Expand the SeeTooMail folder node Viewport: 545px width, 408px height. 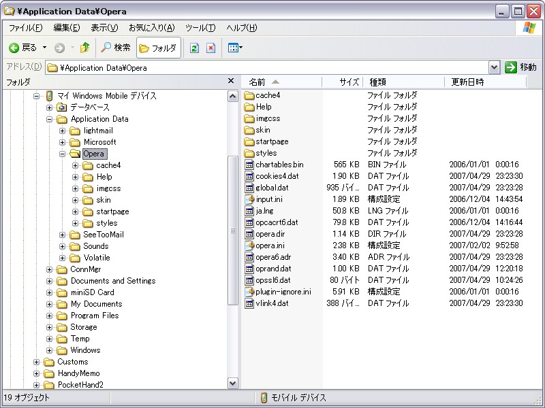62,235
